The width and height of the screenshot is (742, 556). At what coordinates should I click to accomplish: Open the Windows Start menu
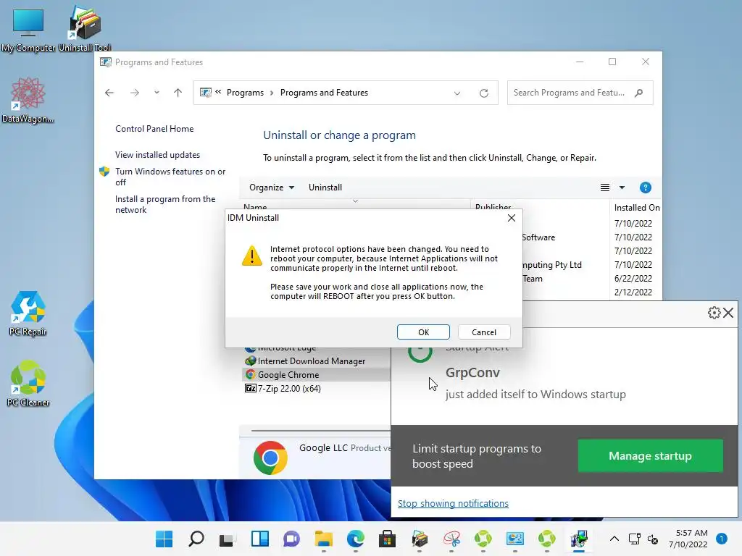click(164, 539)
